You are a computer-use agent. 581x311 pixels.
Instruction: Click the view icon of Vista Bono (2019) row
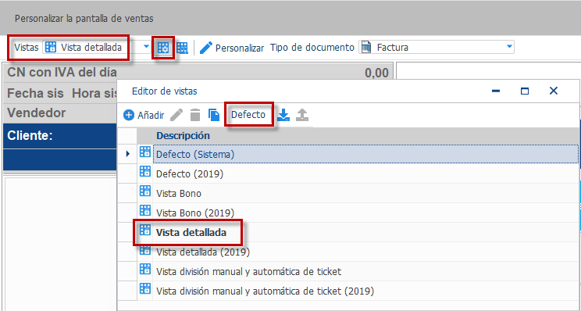tap(145, 210)
